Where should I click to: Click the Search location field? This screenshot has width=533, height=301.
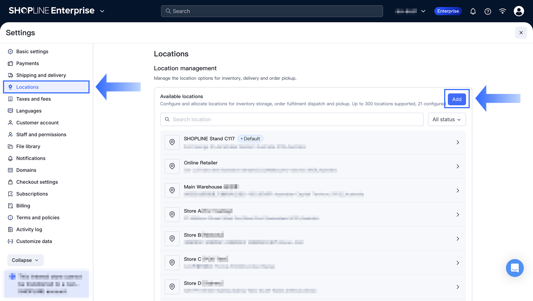(292, 119)
